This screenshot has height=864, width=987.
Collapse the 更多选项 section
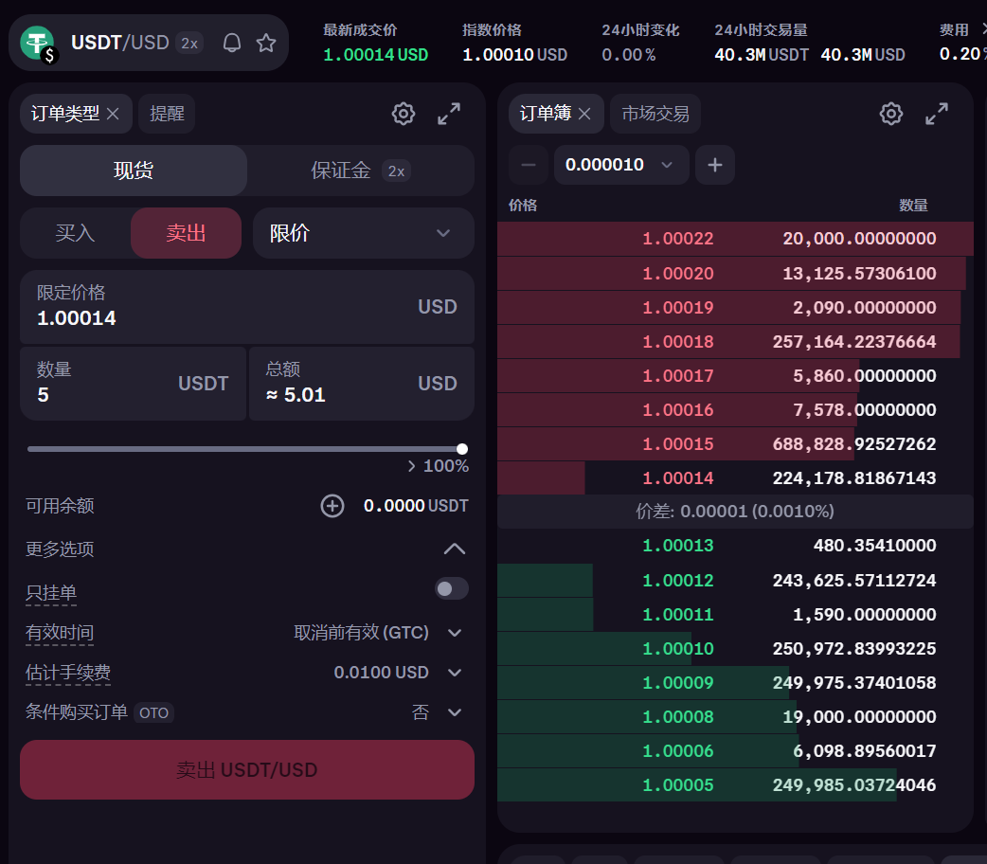pos(455,549)
